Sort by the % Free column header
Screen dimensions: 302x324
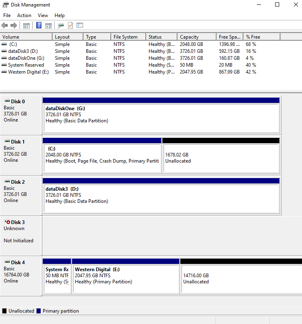pos(262,37)
